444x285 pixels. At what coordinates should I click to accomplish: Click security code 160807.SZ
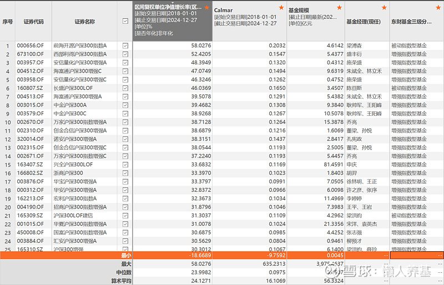(30, 88)
